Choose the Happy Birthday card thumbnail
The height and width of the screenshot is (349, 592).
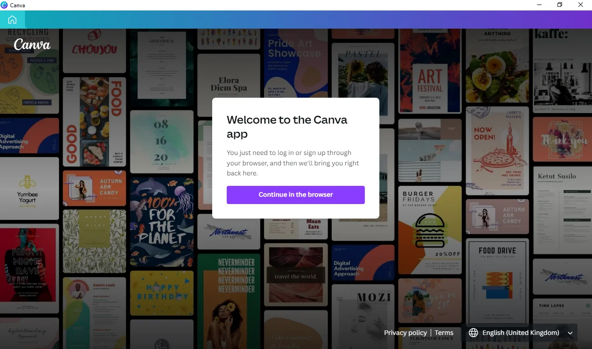pos(162,293)
